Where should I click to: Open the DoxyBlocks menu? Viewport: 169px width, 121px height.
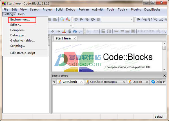coord(152,10)
